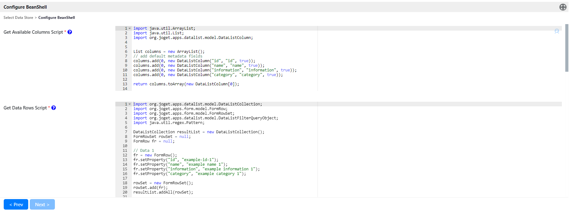569x213 pixels.
Task: Go back with the Prev button
Action: [16, 204]
